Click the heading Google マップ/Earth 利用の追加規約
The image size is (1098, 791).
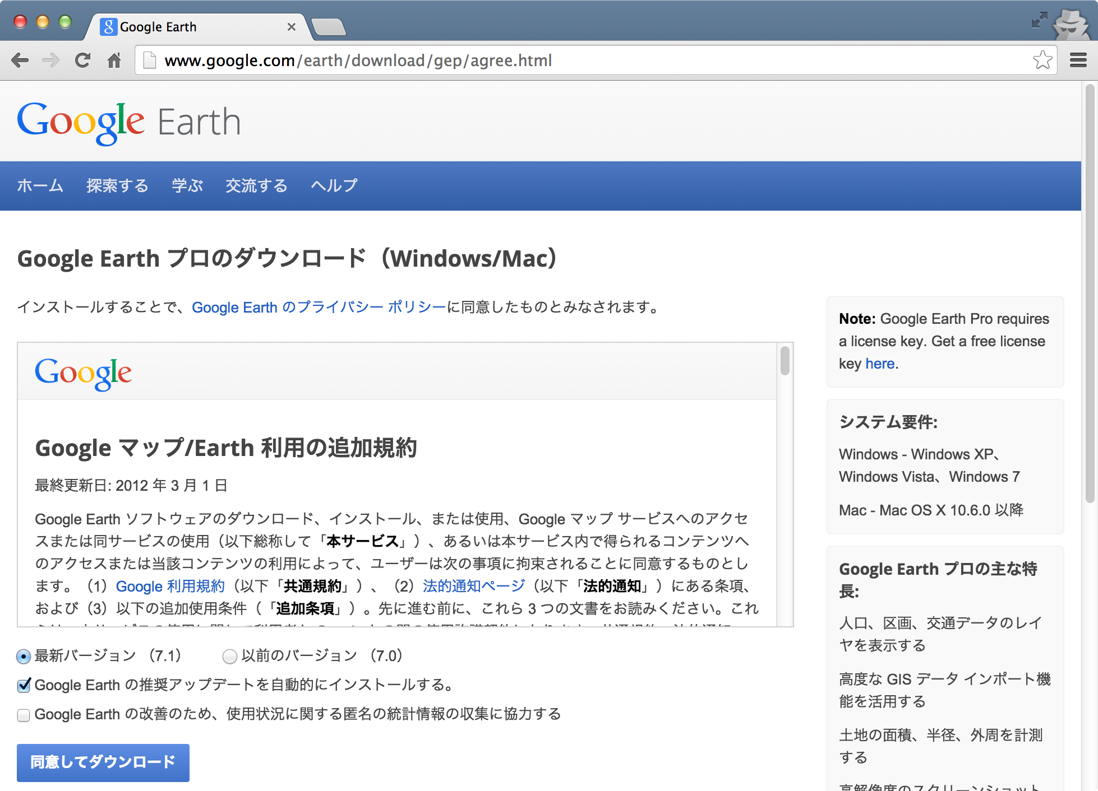[x=226, y=448]
